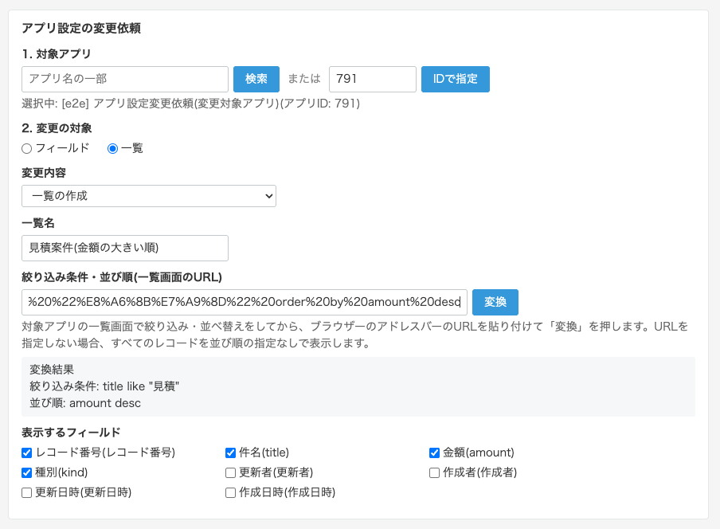
Task: Click the 2. 変更の対象 heading
Action: click(57, 128)
